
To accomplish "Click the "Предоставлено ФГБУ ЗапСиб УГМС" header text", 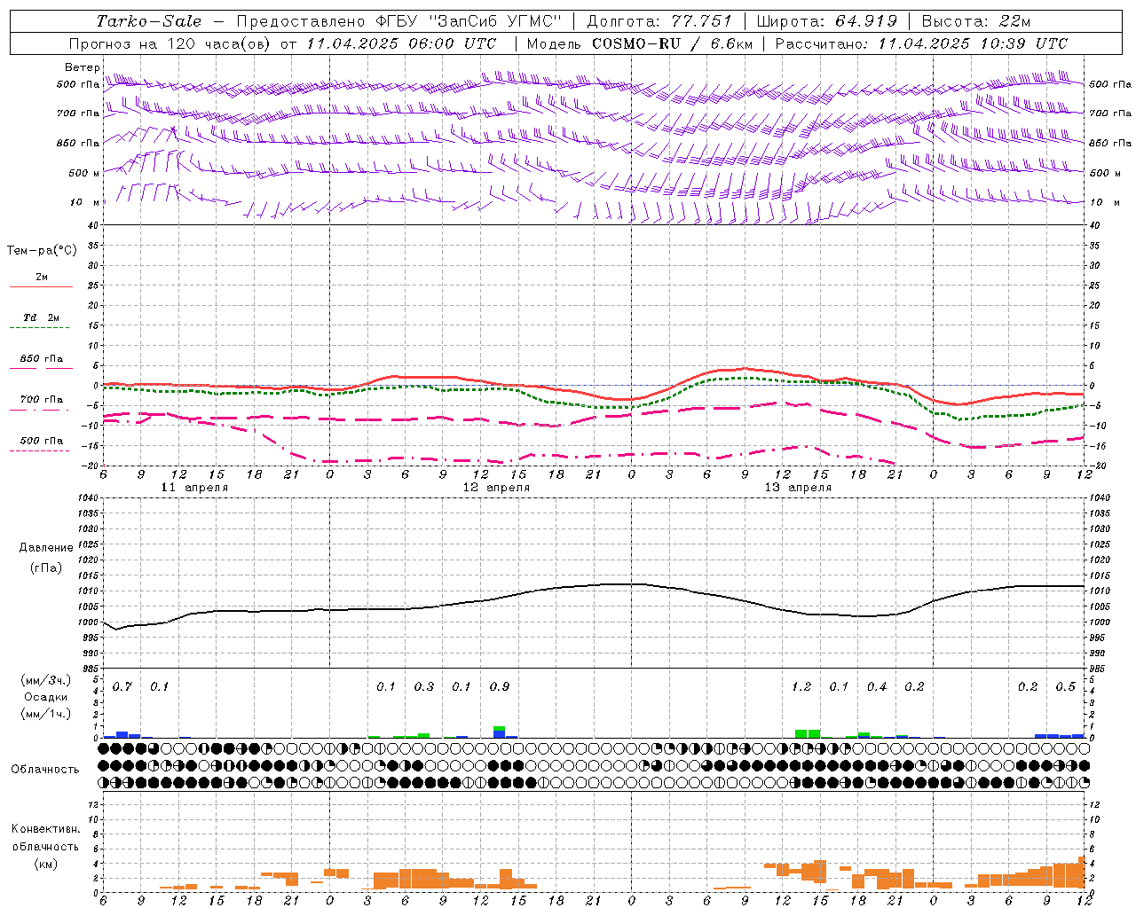I will (398, 21).
